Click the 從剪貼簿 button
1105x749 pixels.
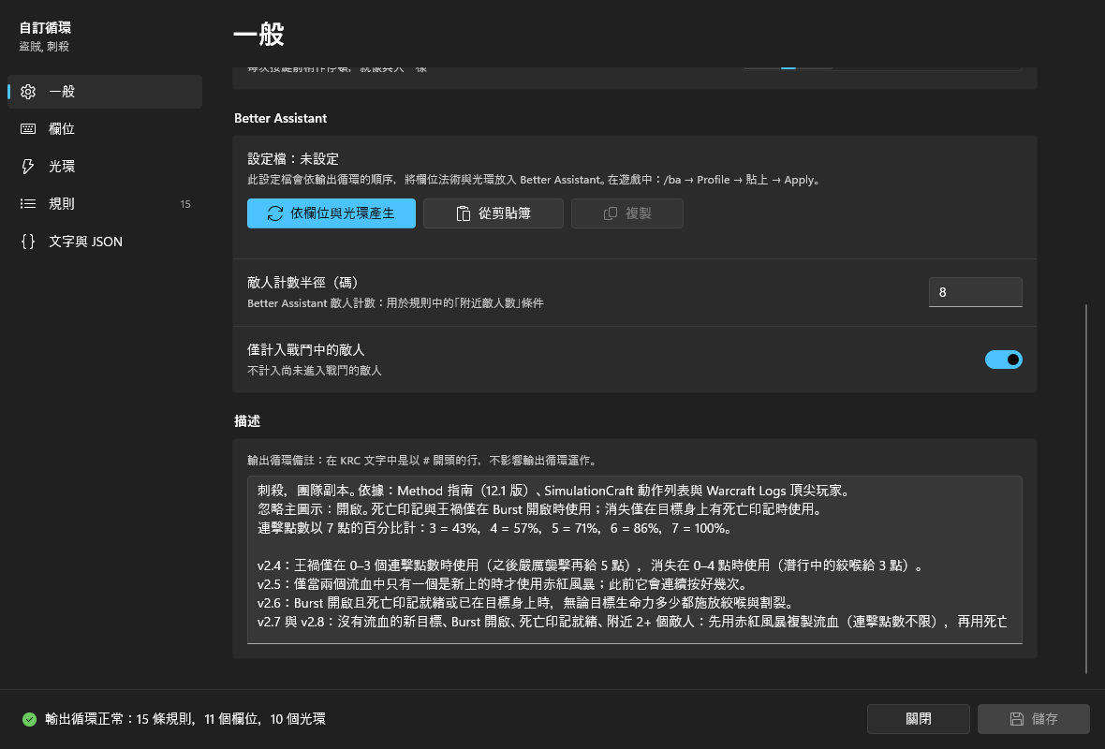click(x=494, y=213)
